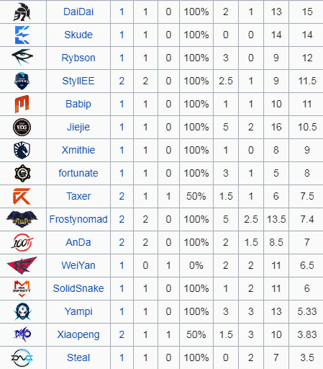
Task: Click the purple DMO logo beside Xiaopeng
Action: (22, 334)
